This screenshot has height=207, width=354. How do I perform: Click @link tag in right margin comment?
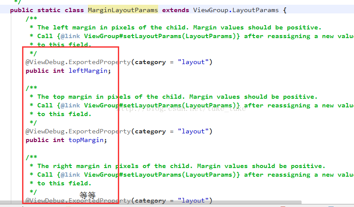70,175
